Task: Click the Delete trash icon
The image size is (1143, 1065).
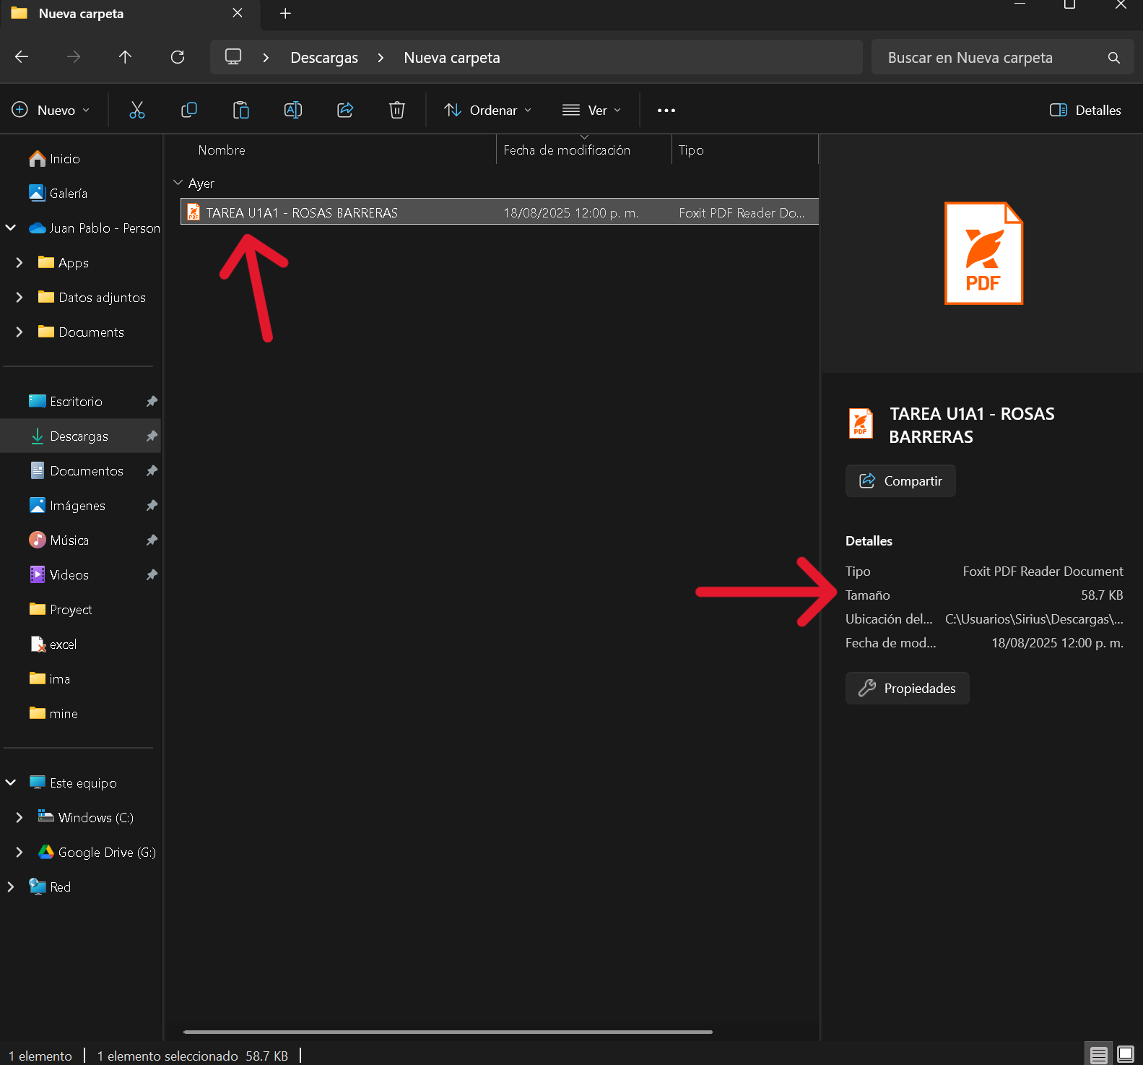Action: point(397,110)
